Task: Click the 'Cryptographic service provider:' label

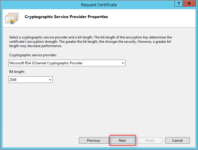Action: [x=33, y=55]
